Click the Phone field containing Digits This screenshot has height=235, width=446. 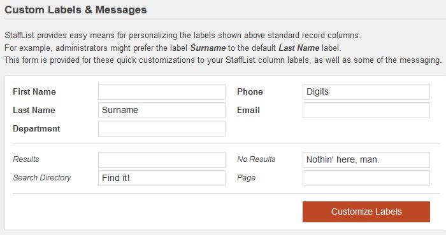(366, 91)
